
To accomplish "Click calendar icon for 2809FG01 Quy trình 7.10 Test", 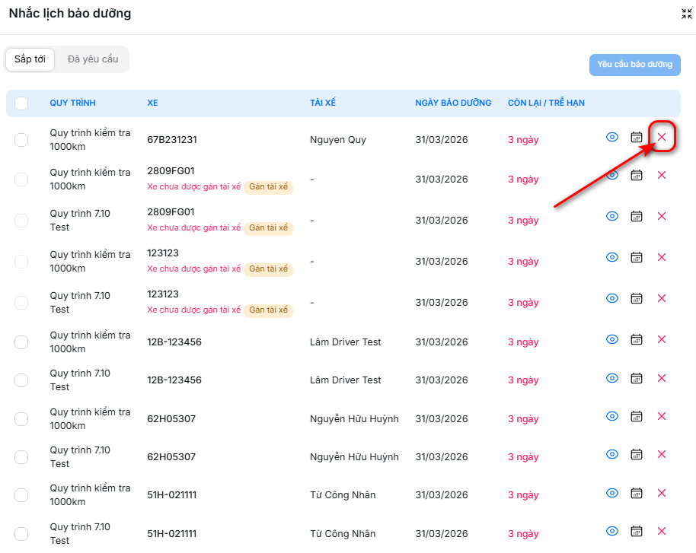I will [x=637, y=216].
